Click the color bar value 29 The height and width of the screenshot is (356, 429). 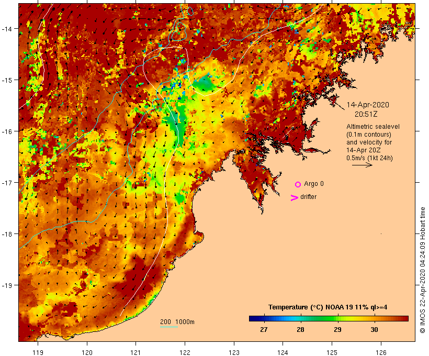point(337,329)
